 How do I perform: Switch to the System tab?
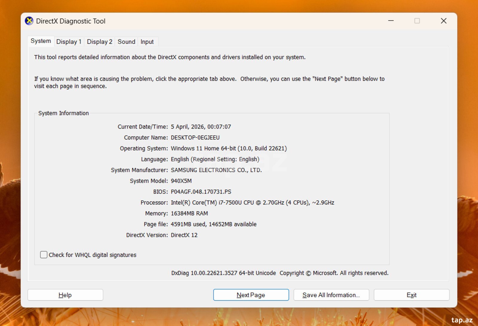(41, 41)
